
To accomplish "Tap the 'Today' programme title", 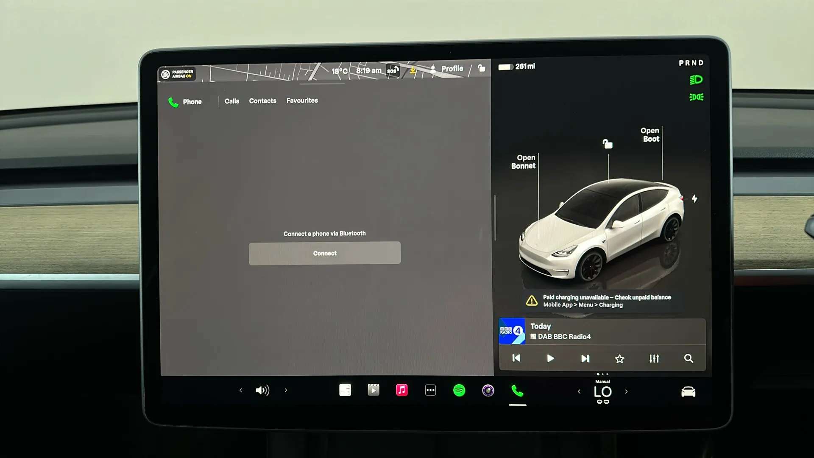I will [541, 326].
